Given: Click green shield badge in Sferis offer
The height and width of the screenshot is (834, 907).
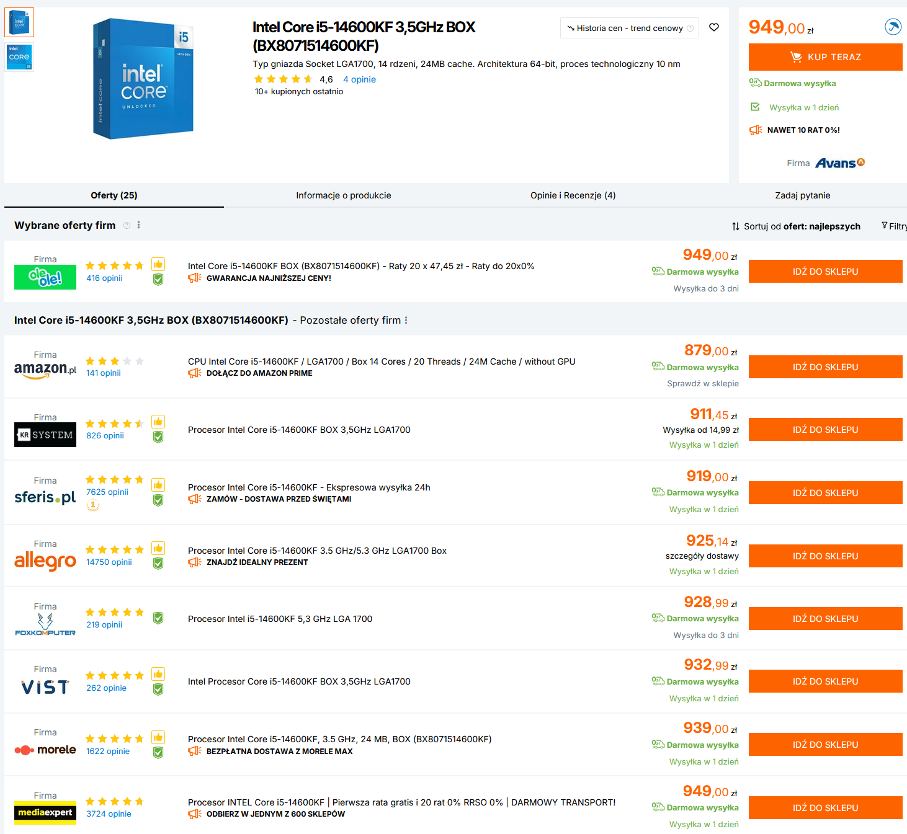Looking at the screenshot, I should pos(158,500).
